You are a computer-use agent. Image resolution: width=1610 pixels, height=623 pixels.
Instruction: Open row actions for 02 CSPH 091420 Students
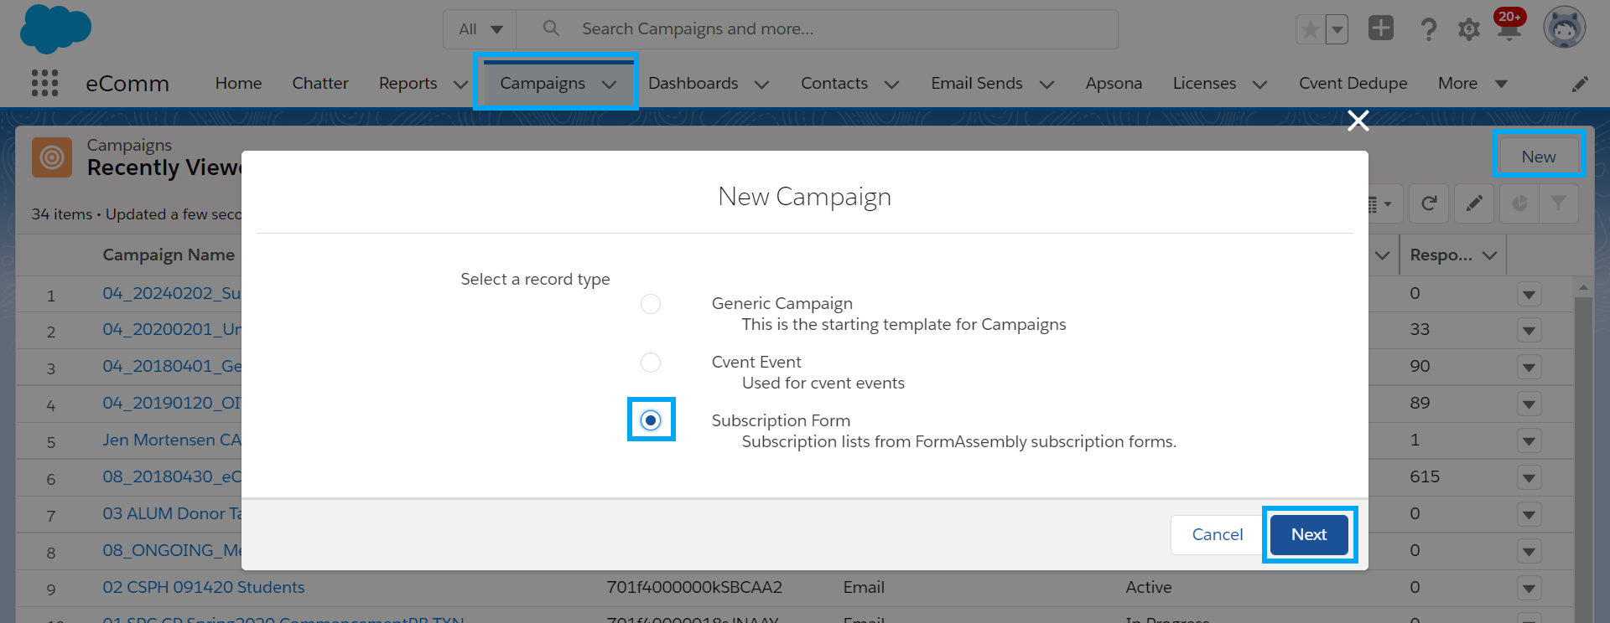click(1529, 589)
